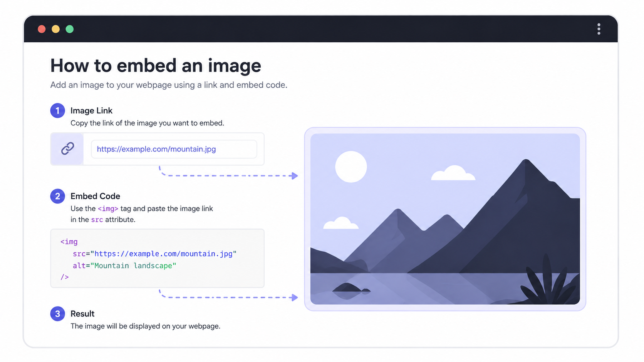Click the red close window button
Viewport: 644px width, 362px height.
[42, 29]
